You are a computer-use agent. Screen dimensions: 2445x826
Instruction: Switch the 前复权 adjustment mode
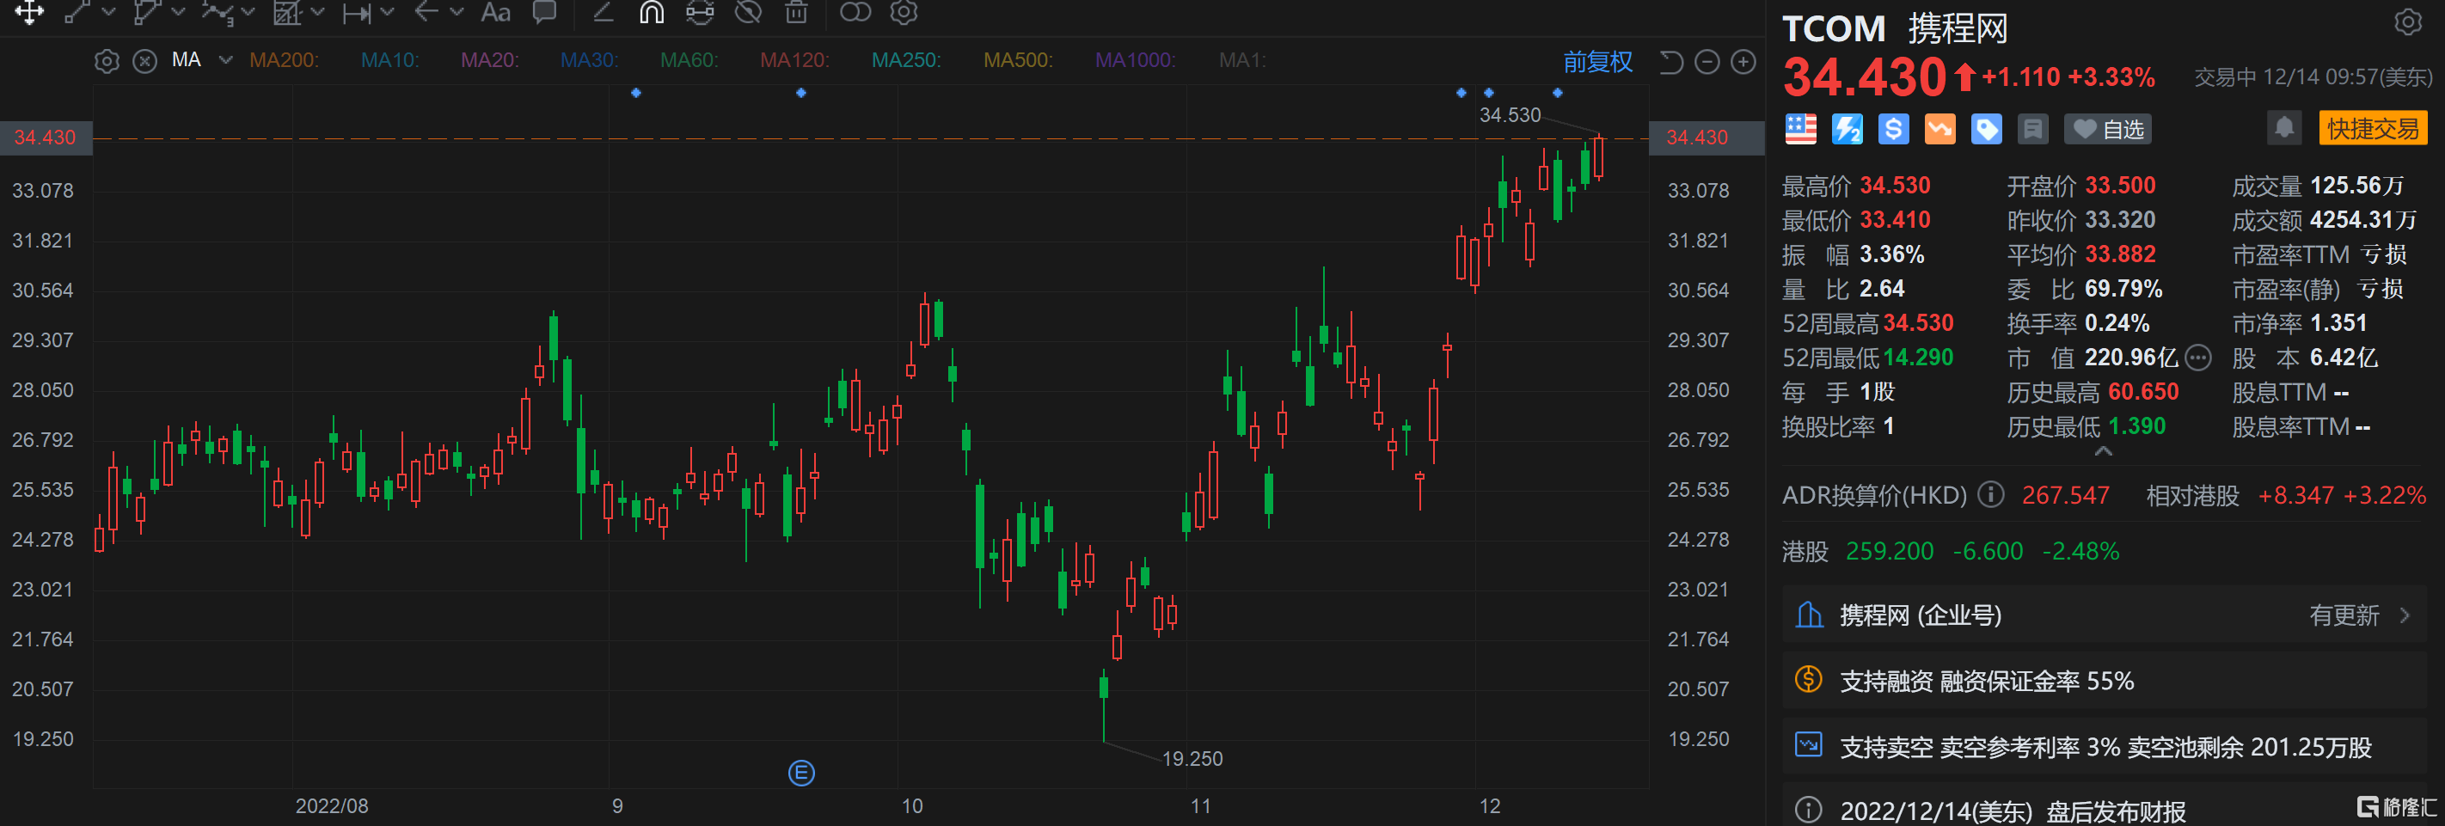click(1597, 62)
